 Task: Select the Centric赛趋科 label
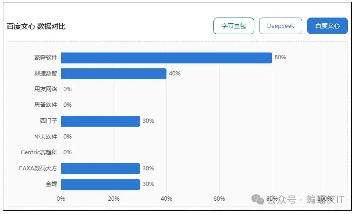click(39, 152)
